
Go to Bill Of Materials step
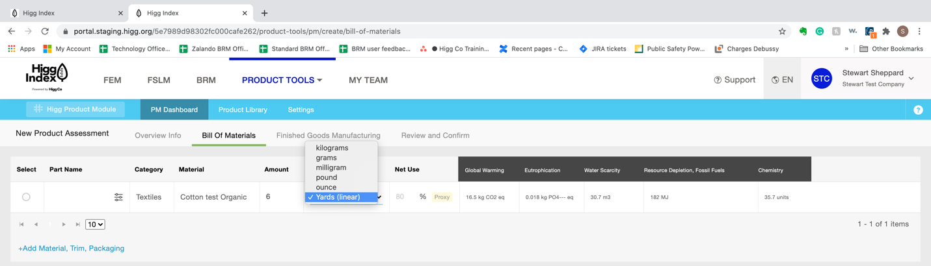coord(229,136)
